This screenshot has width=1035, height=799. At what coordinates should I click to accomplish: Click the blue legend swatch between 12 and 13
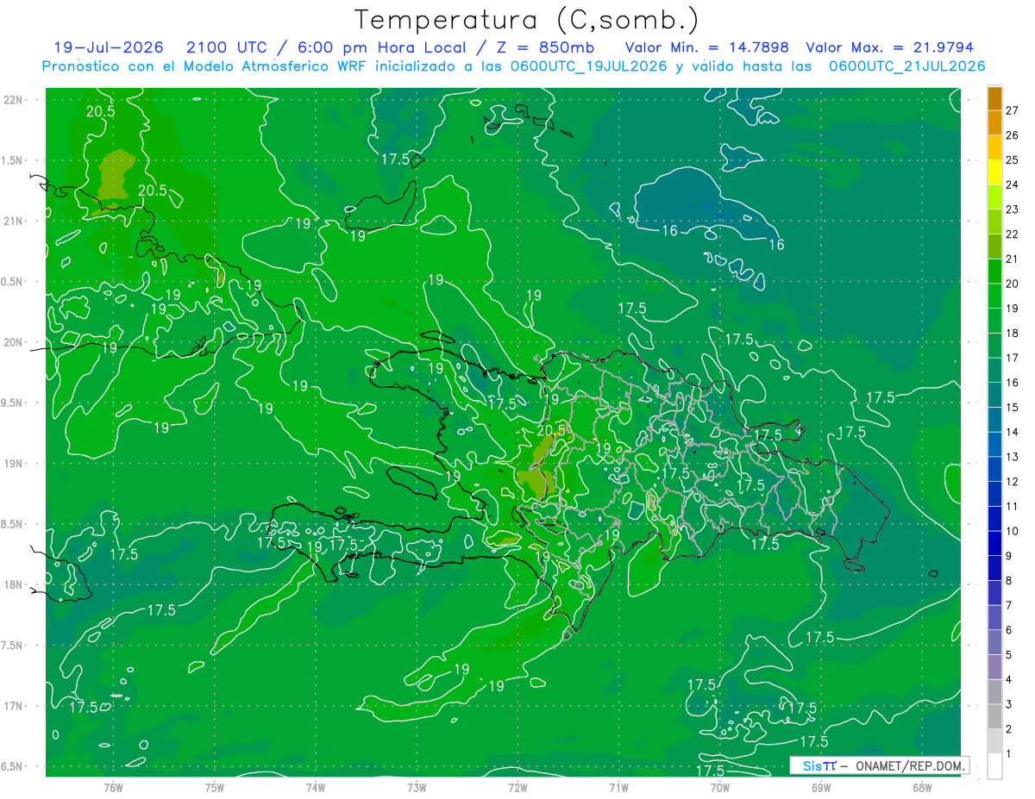tap(994, 469)
